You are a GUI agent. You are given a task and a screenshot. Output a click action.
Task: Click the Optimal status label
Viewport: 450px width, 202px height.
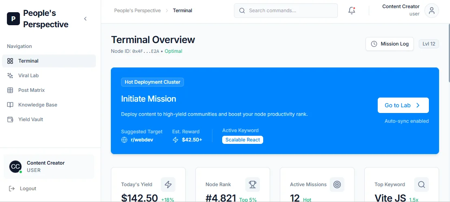pos(173,52)
